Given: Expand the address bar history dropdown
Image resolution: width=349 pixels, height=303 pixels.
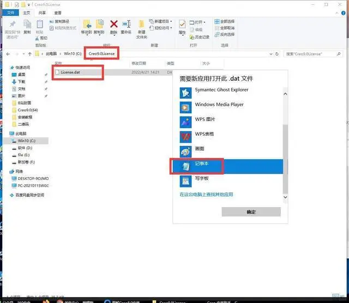Looking at the screenshot, I should [x=270, y=54].
